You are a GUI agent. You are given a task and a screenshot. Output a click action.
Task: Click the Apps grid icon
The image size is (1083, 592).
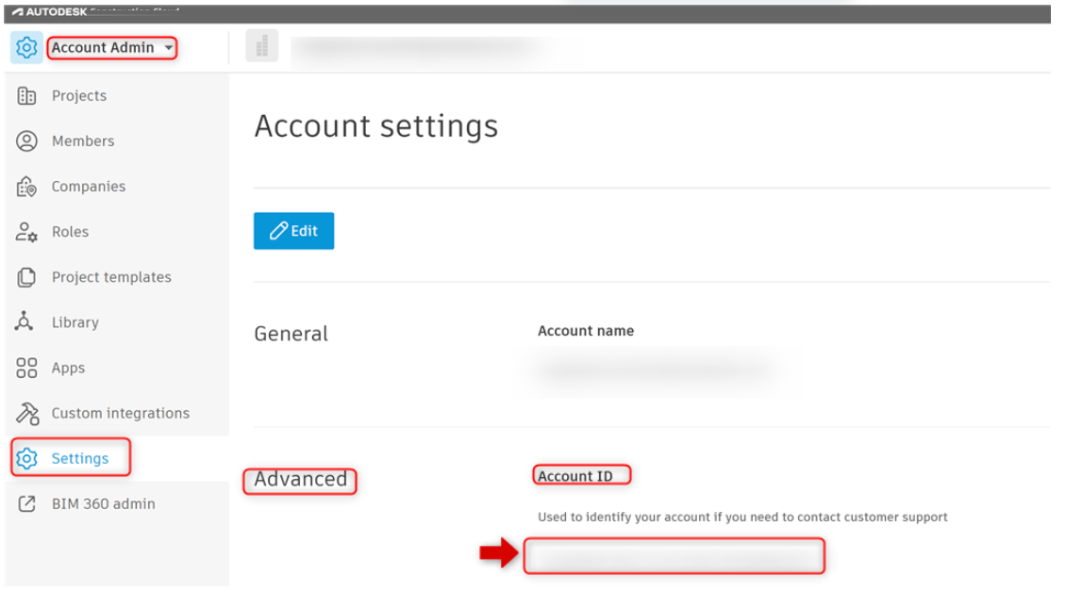point(26,368)
